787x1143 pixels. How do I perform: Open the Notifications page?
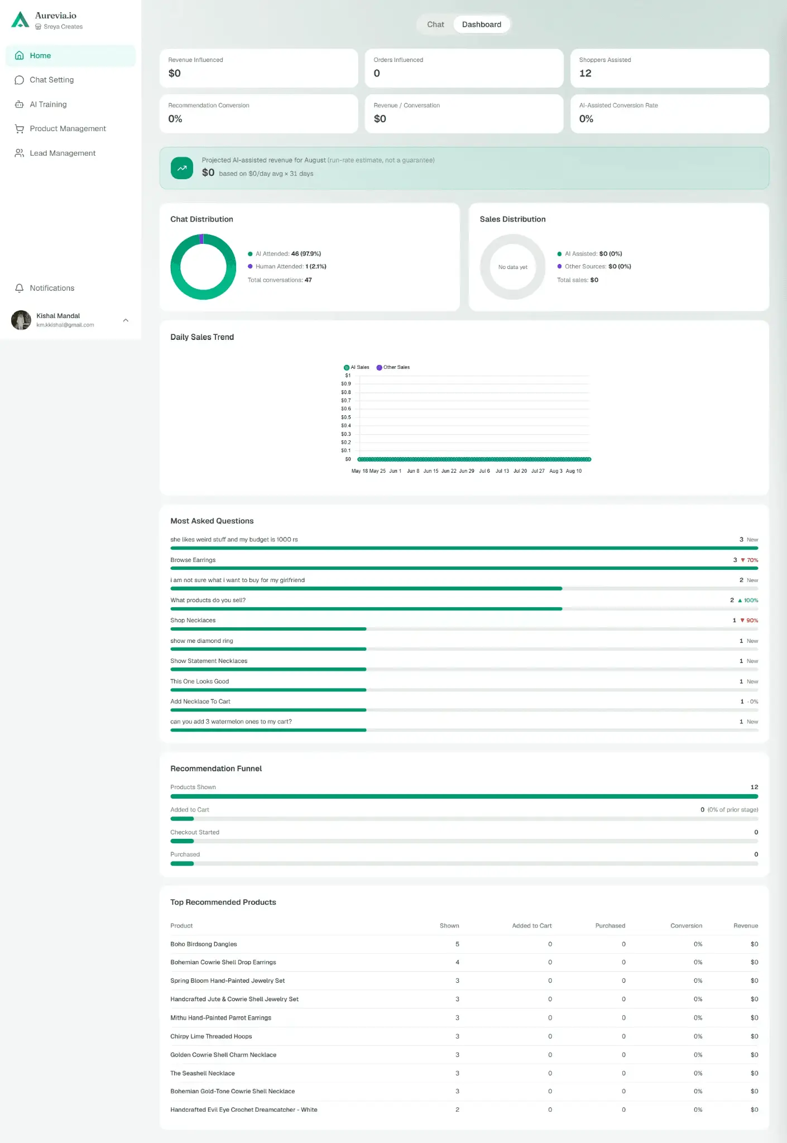[70, 288]
